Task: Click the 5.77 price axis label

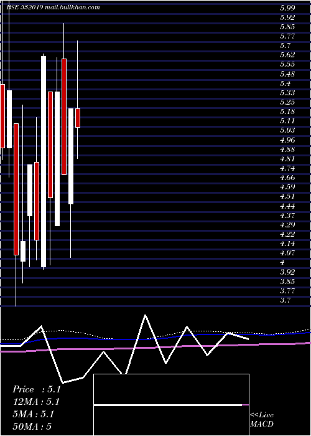Action: pos(287,36)
